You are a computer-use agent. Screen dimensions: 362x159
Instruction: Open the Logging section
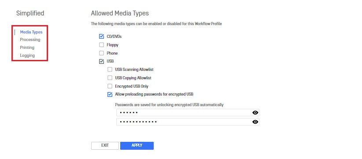(27, 55)
